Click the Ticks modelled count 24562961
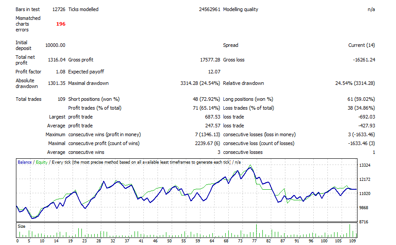Image resolution: width=396 pixels, height=245 pixels. click(210, 9)
